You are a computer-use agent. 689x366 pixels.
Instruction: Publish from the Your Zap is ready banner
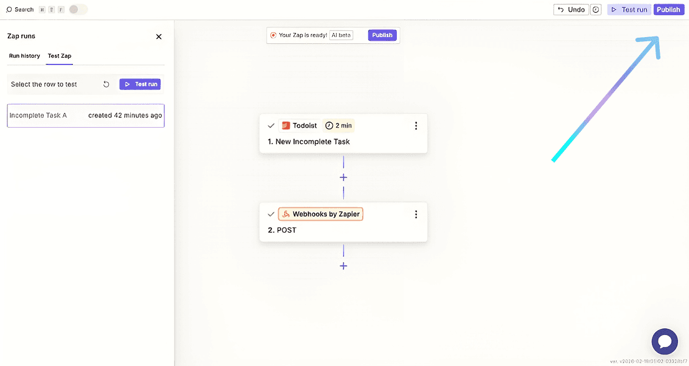pyautogui.click(x=382, y=35)
